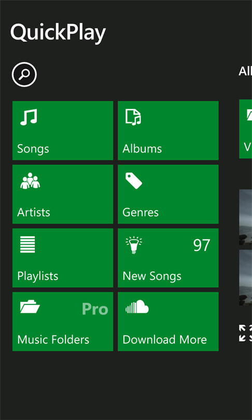
Task: Click the Albums document-note icon
Action: pos(133,117)
